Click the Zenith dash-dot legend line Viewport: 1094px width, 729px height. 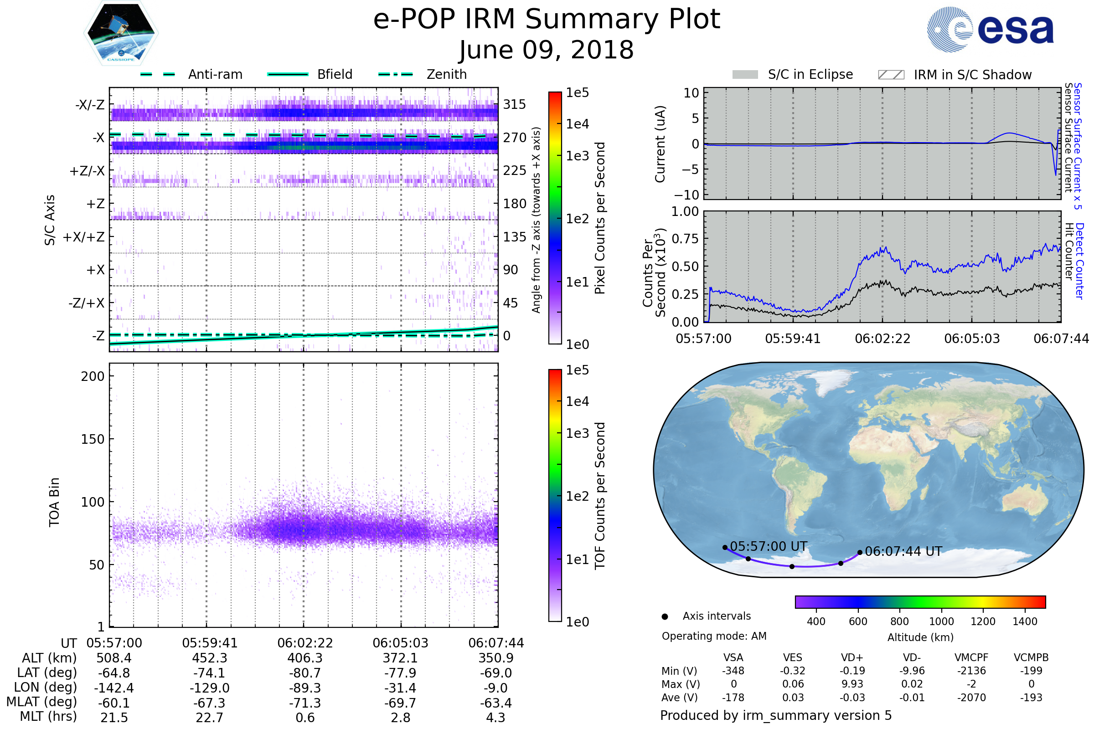395,74
